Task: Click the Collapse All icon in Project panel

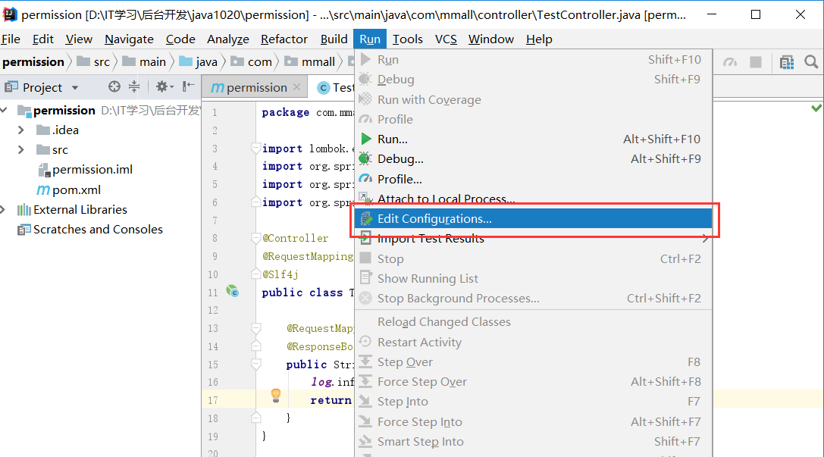Action: point(134,87)
